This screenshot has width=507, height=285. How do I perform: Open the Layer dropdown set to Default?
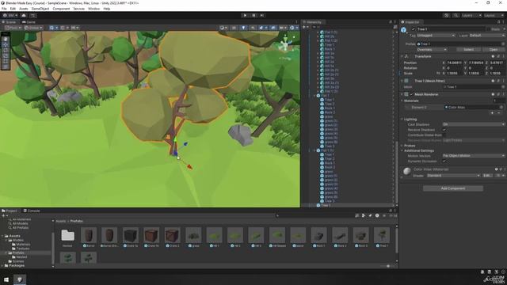[486, 35]
